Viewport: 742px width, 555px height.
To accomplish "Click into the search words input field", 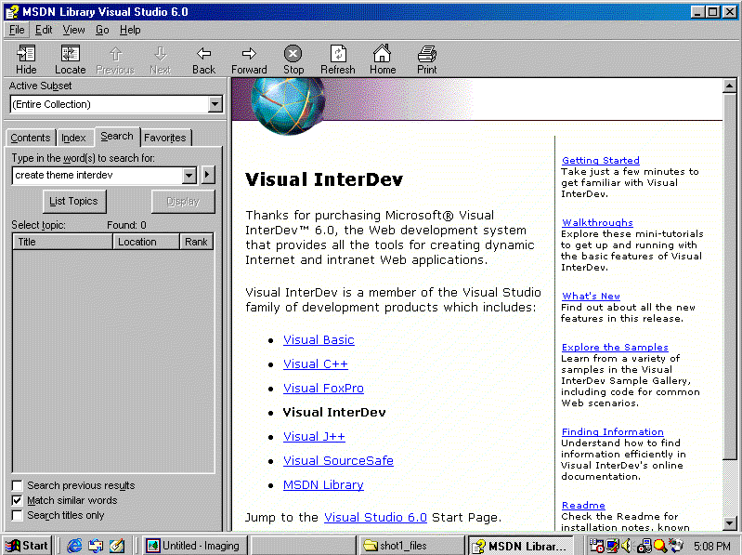I will click(x=98, y=175).
